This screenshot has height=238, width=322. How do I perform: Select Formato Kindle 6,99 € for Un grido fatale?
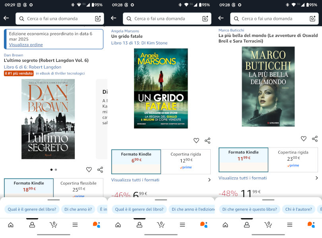[136, 162]
